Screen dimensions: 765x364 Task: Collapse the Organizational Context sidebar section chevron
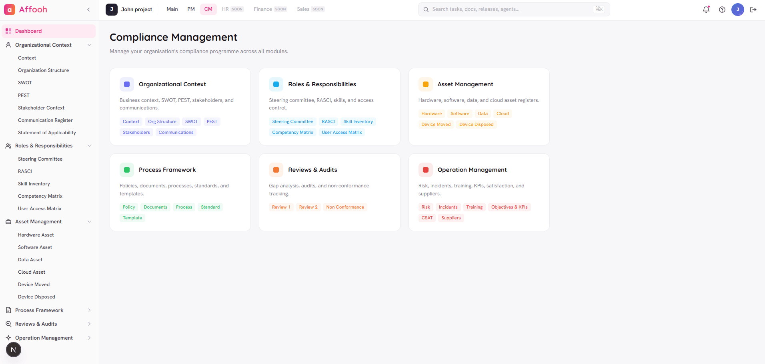tap(89, 45)
